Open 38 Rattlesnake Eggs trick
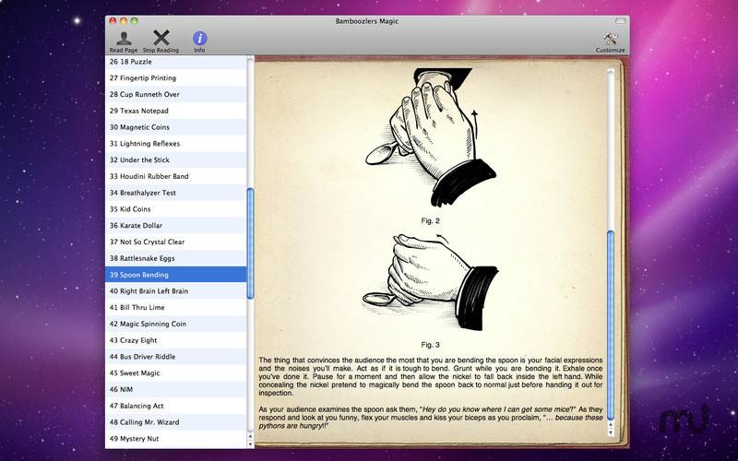Image resolution: width=738 pixels, height=461 pixels. [x=175, y=258]
